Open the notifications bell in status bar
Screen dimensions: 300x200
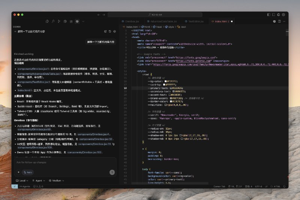click(x=284, y=186)
